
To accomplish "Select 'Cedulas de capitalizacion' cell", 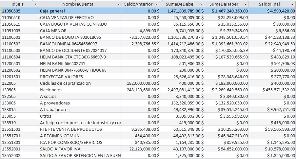I will [x=80, y=83].
